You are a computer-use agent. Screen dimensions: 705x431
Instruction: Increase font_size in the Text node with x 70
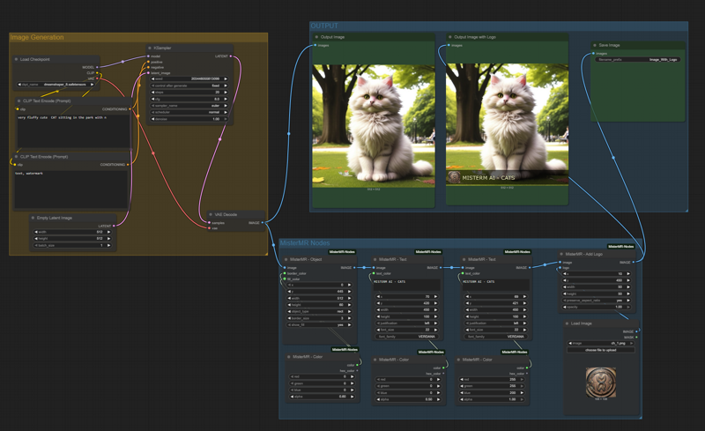(x=435, y=330)
